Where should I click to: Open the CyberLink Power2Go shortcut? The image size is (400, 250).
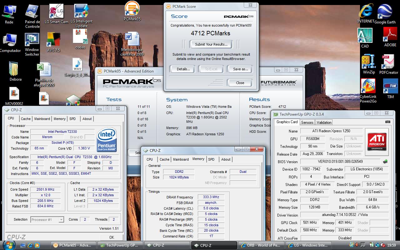[368, 91]
